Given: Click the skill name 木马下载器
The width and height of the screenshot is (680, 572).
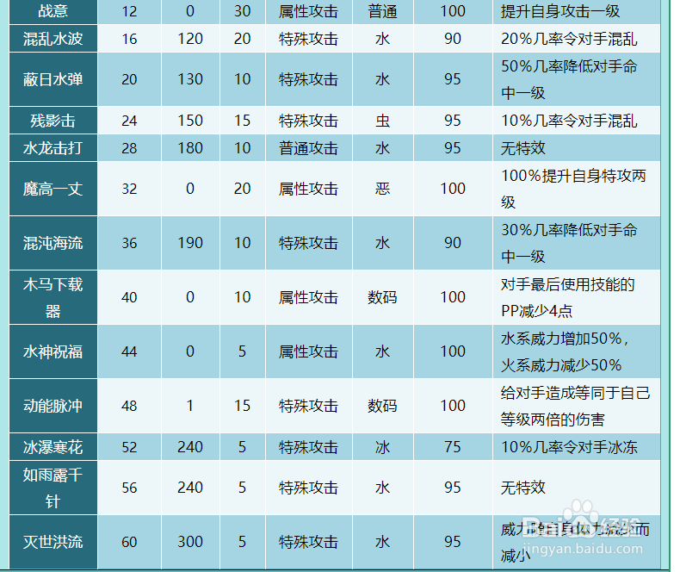Looking at the screenshot, I should click(x=53, y=297).
